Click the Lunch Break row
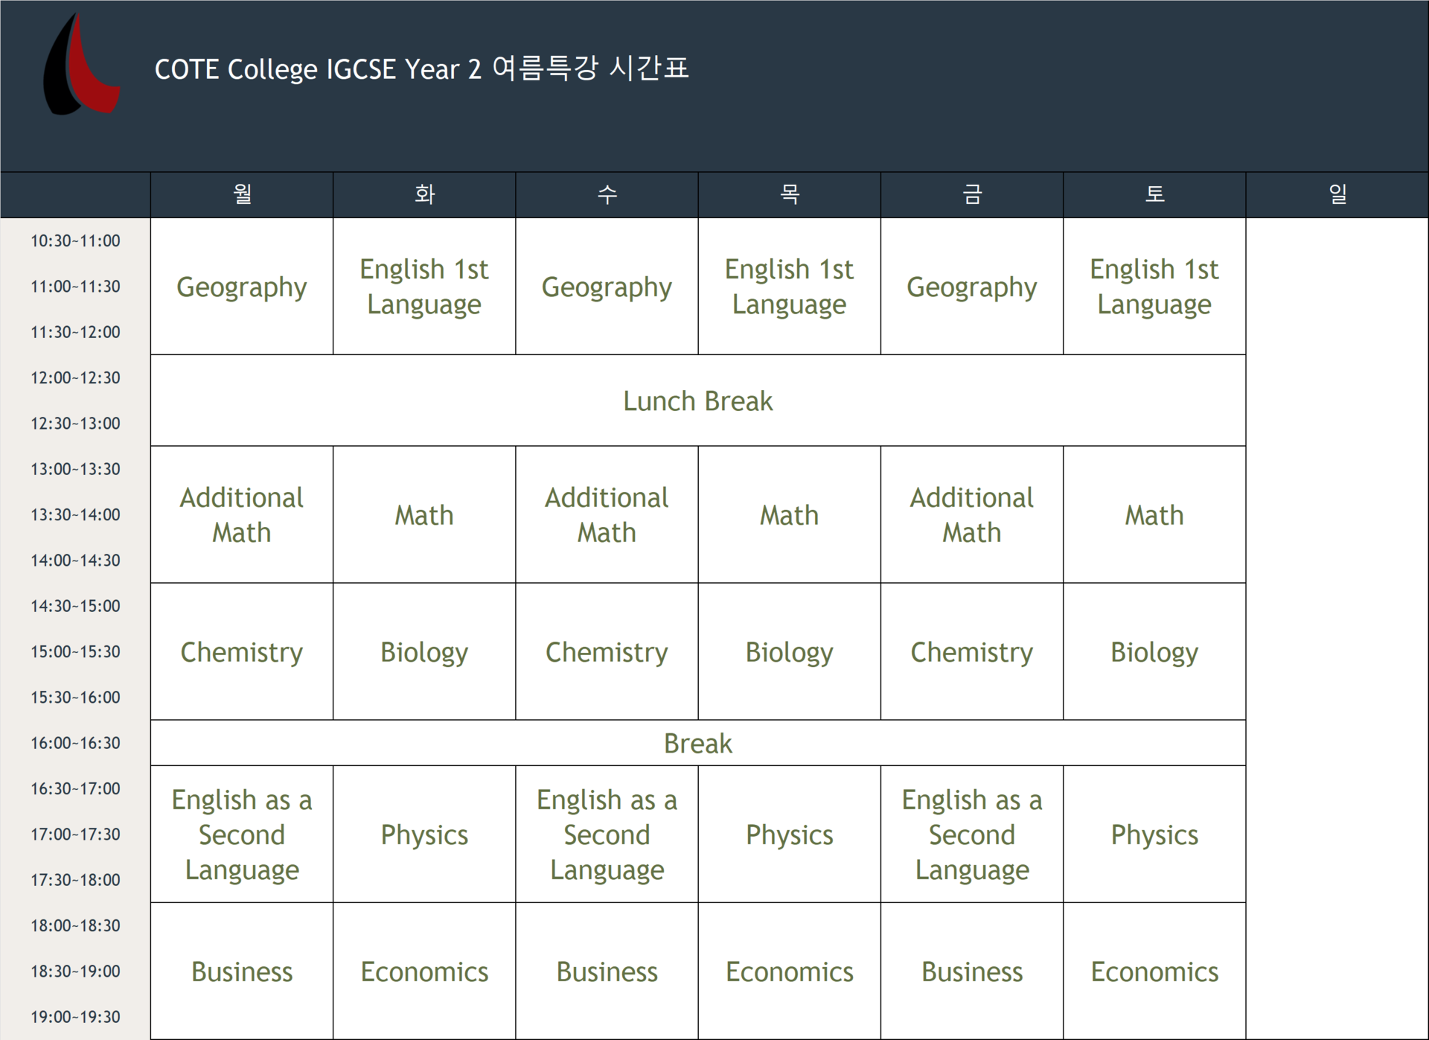 click(697, 401)
